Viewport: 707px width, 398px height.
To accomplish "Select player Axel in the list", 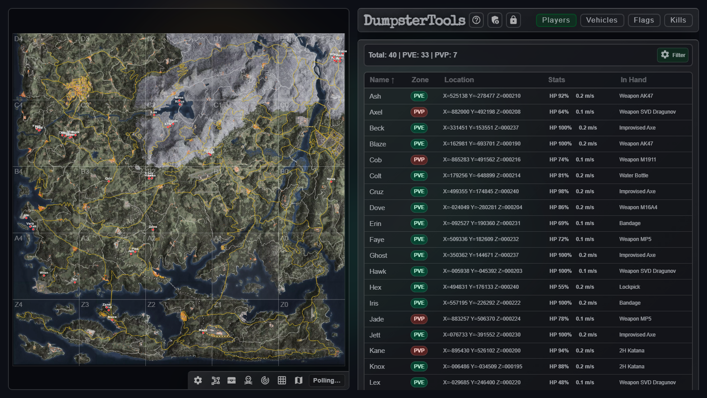I will point(528,112).
